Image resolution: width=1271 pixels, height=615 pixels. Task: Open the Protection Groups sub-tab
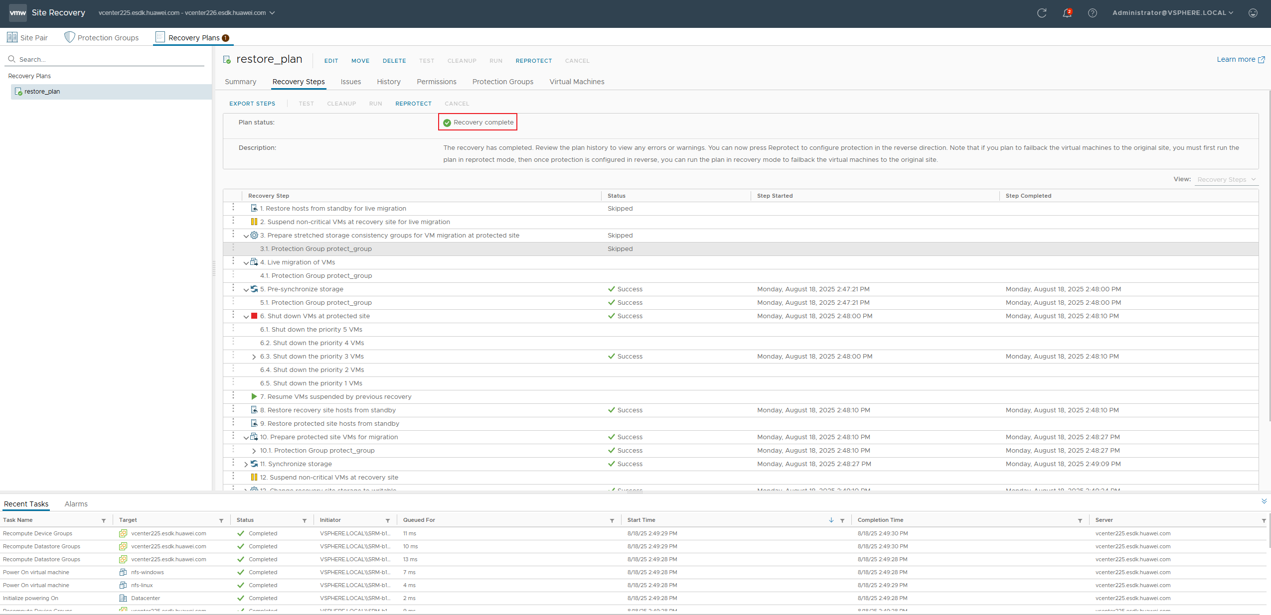[502, 82]
